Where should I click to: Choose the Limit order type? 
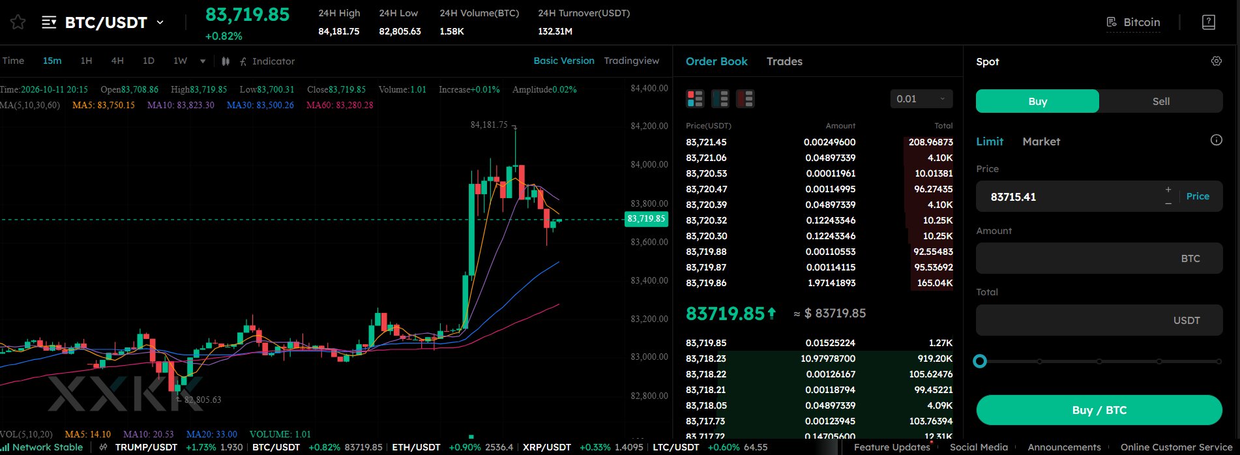pos(990,141)
